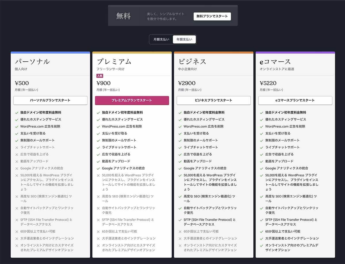Image resolution: width=345 pixels, height=264 pixels.
Task: Click checkmark beside SFTP in ビジネス
Action: click(x=180, y=220)
